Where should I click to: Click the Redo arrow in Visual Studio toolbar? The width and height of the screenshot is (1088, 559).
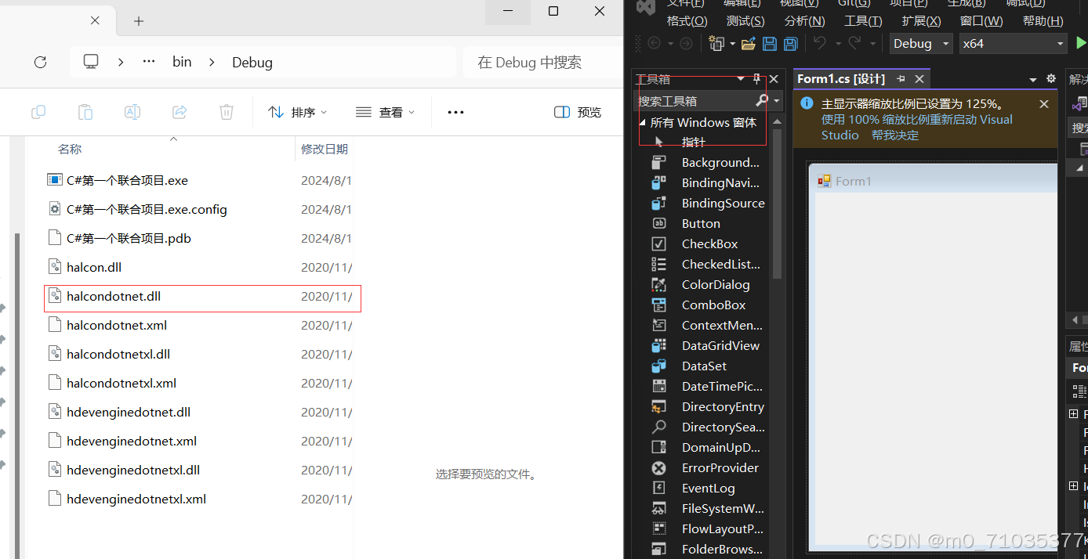(x=854, y=44)
